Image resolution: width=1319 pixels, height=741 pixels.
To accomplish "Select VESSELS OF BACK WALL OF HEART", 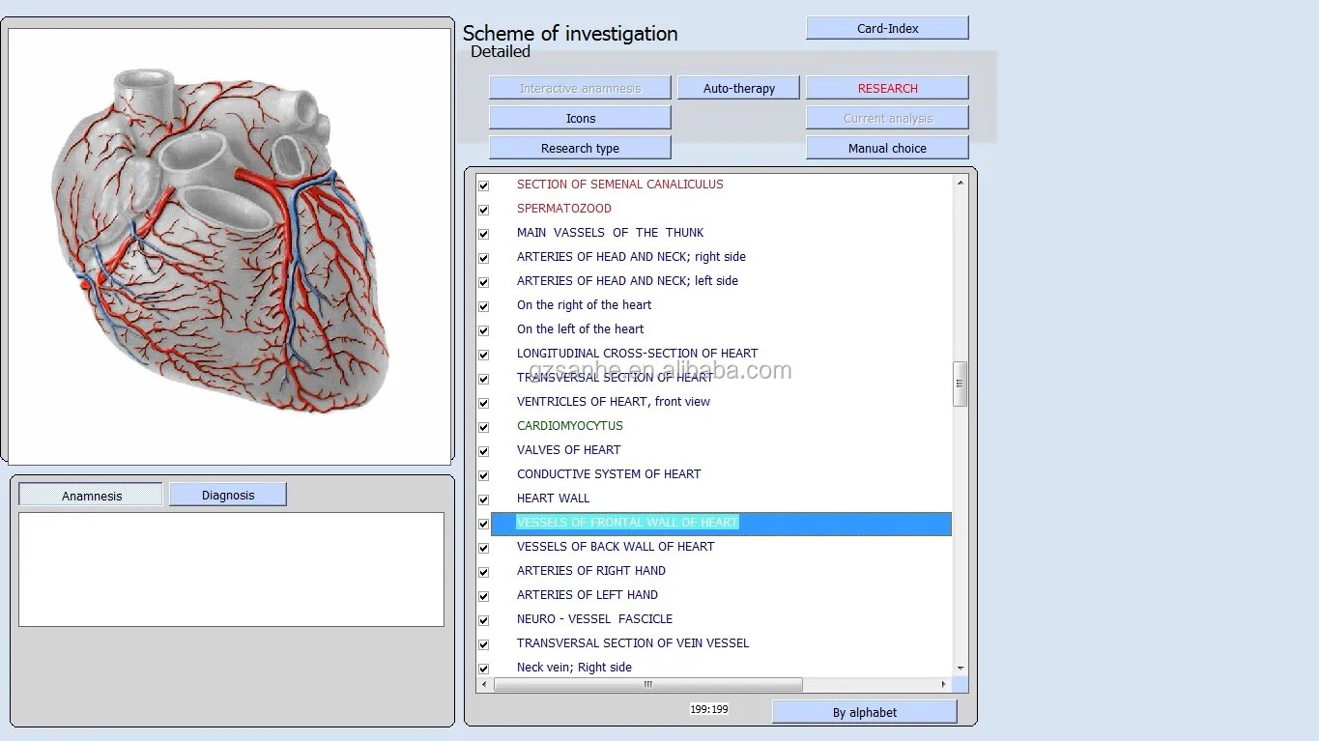I will tap(616, 547).
